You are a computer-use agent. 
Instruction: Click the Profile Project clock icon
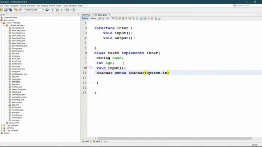point(73,10)
